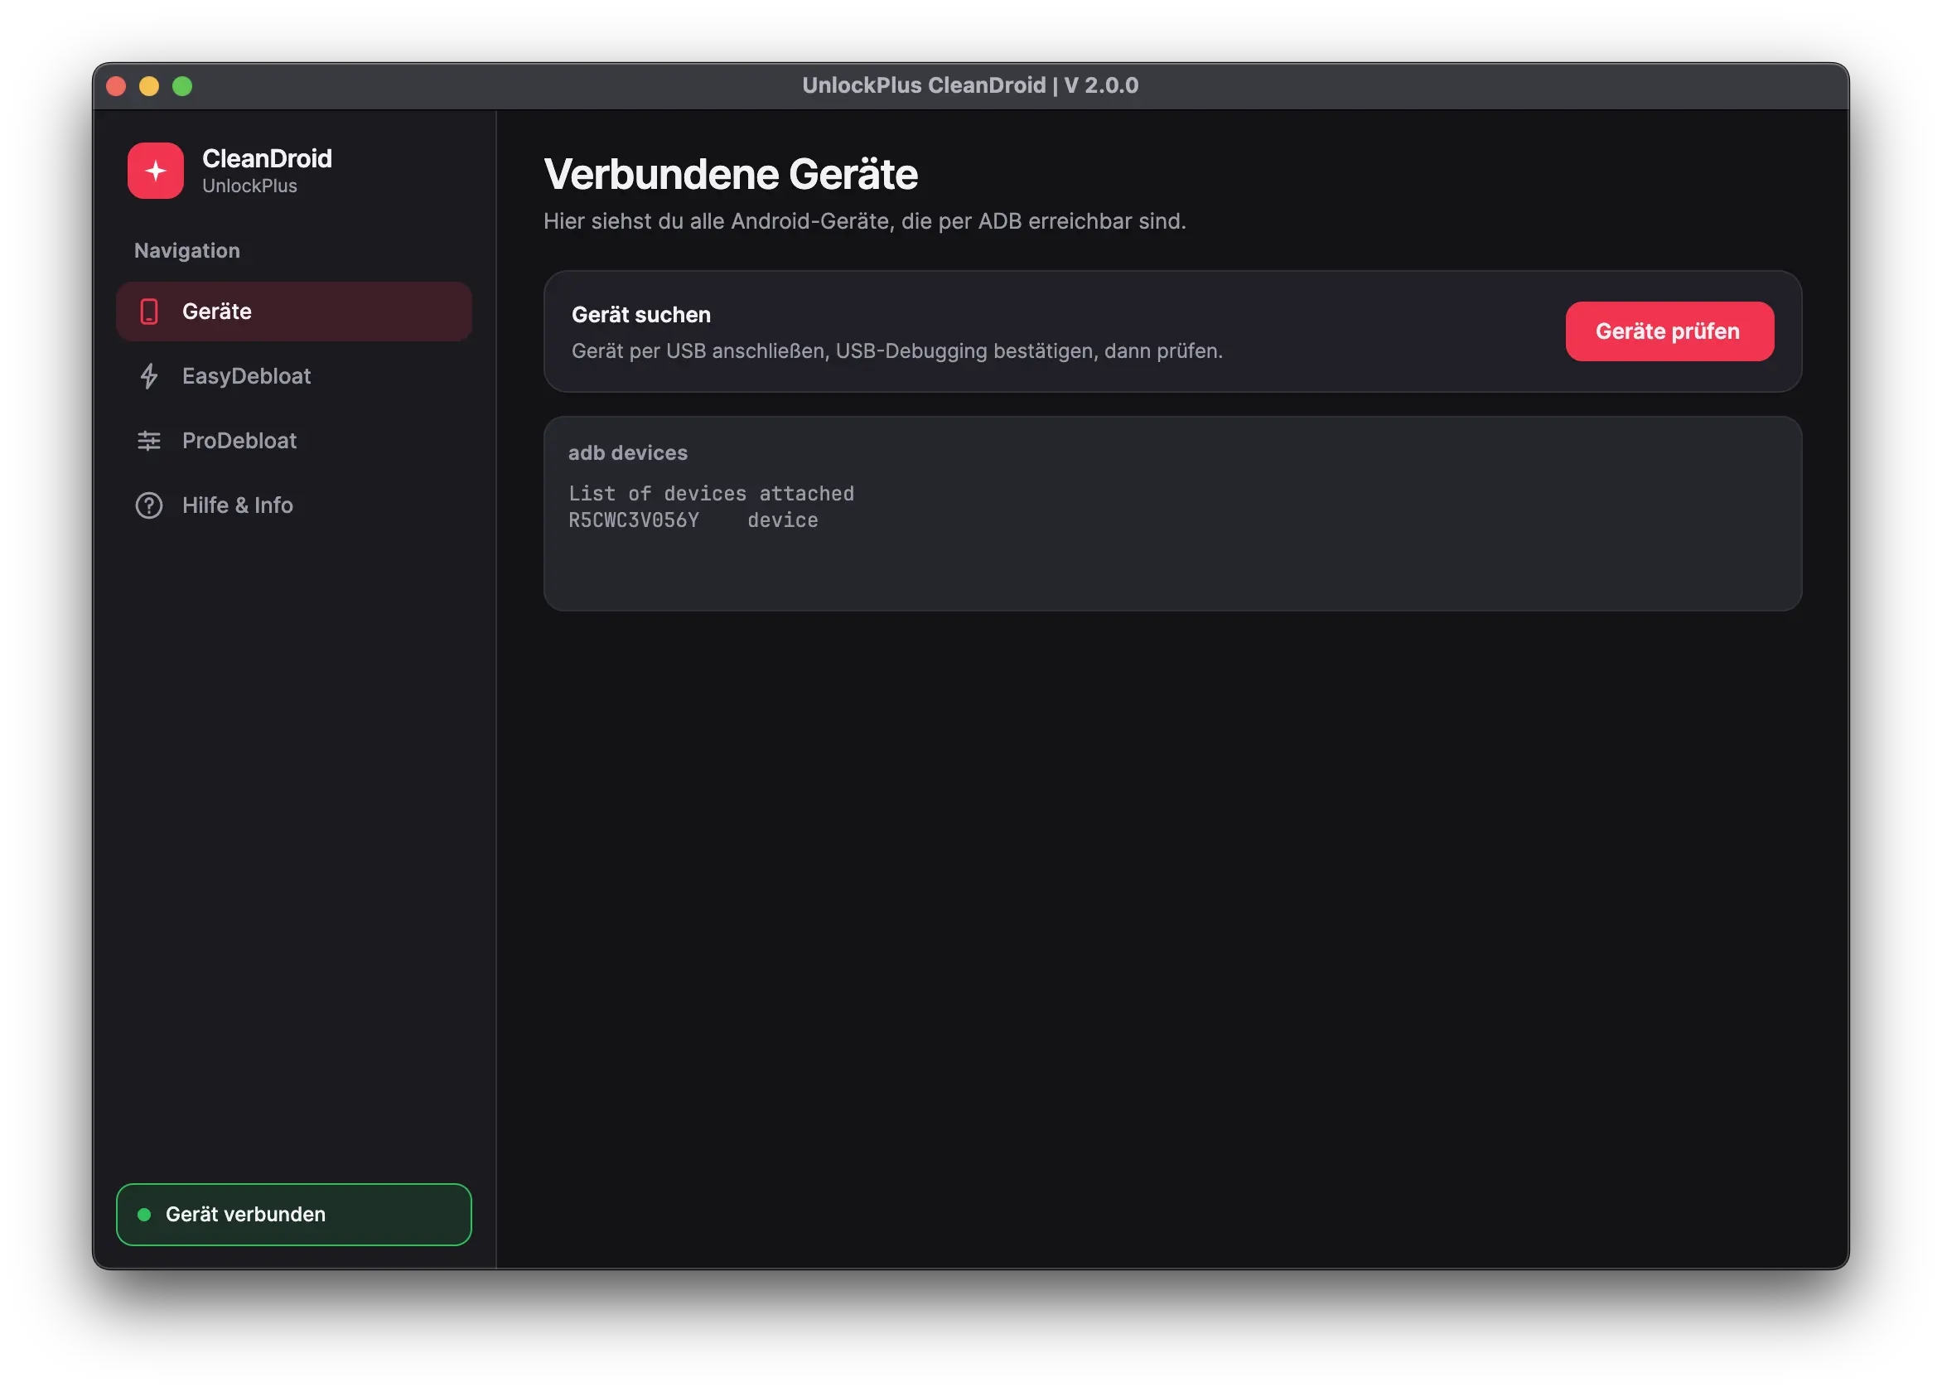The image size is (1942, 1392).
Task: Click the green status dot for connected device
Action: point(144,1214)
